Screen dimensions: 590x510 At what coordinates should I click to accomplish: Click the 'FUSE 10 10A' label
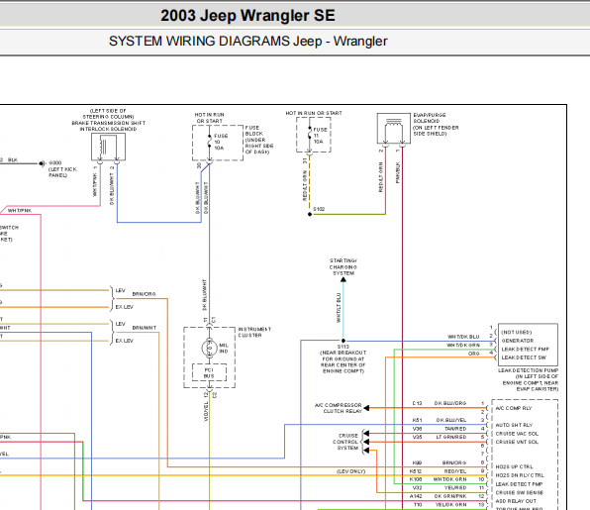[x=221, y=142]
